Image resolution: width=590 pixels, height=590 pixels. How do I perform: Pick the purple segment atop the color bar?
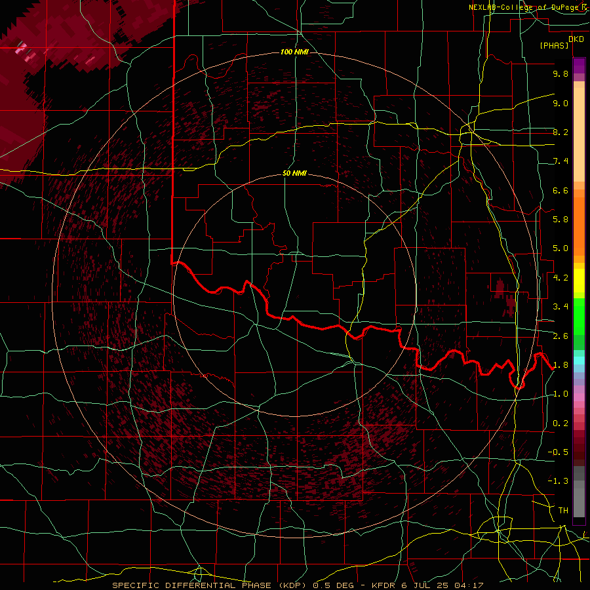pyautogui.click(x=579, y=66)
